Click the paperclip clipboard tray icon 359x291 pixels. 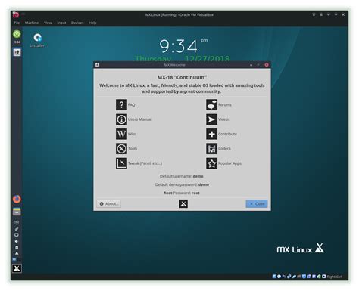pyautogui.click(x=17, y=229)
